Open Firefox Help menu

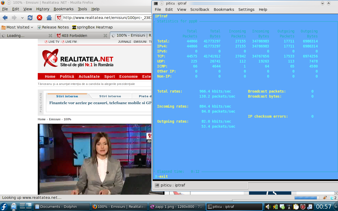(95, 9)
